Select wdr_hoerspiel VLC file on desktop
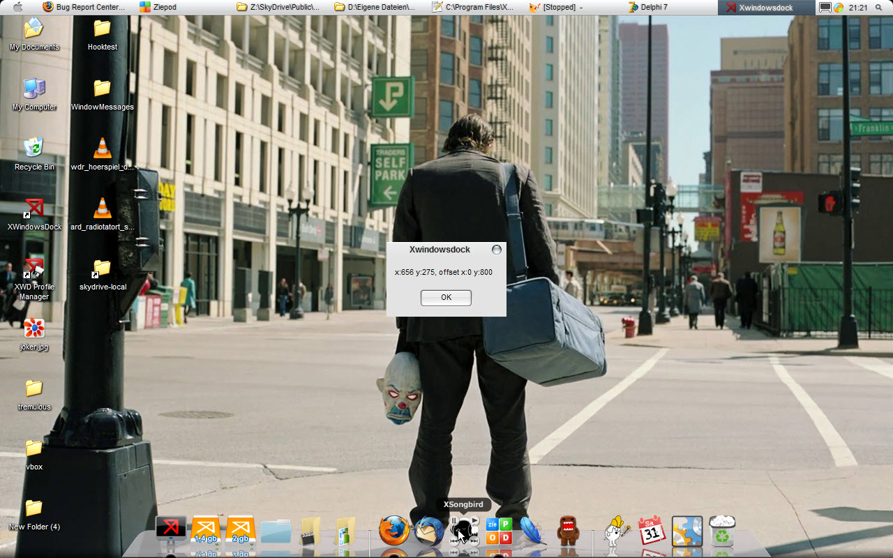This screenshot has width=893, height=558. 103,155
